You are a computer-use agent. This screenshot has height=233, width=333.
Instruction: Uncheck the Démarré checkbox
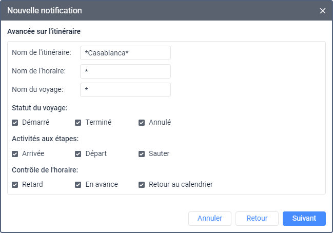pyautogui.click(x=15, y=123)
